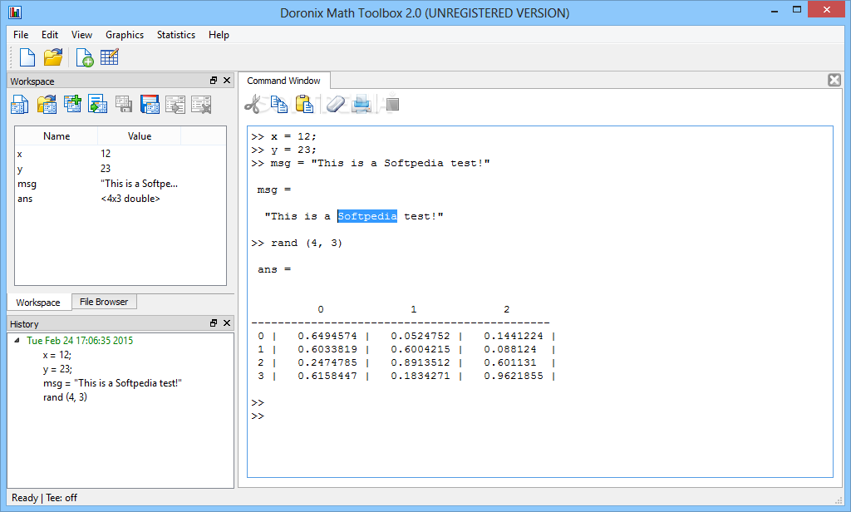
Task: Click the grayed delete variable icon
Action: 201,104
